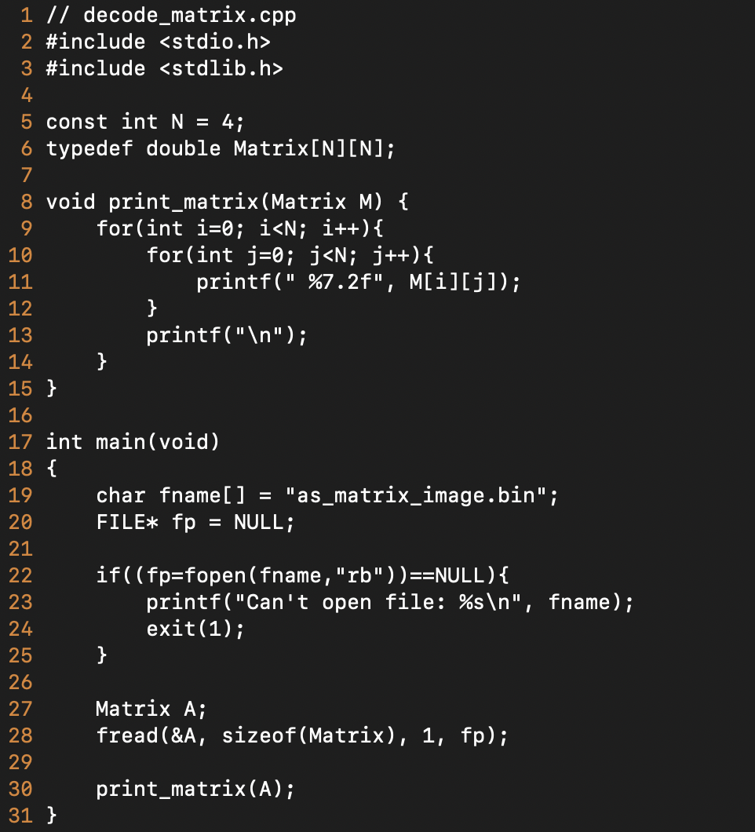Click the typedef Matrix definition
755x832 pixels.
221,148
